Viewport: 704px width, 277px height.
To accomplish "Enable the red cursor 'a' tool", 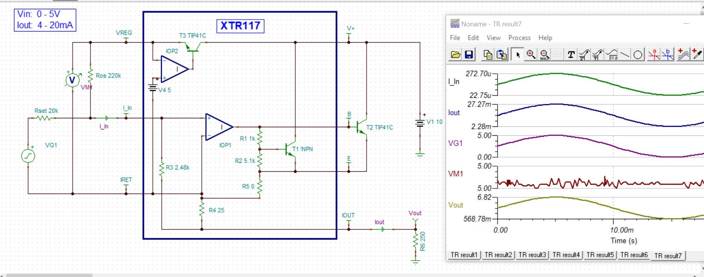I will click(654, 55).
